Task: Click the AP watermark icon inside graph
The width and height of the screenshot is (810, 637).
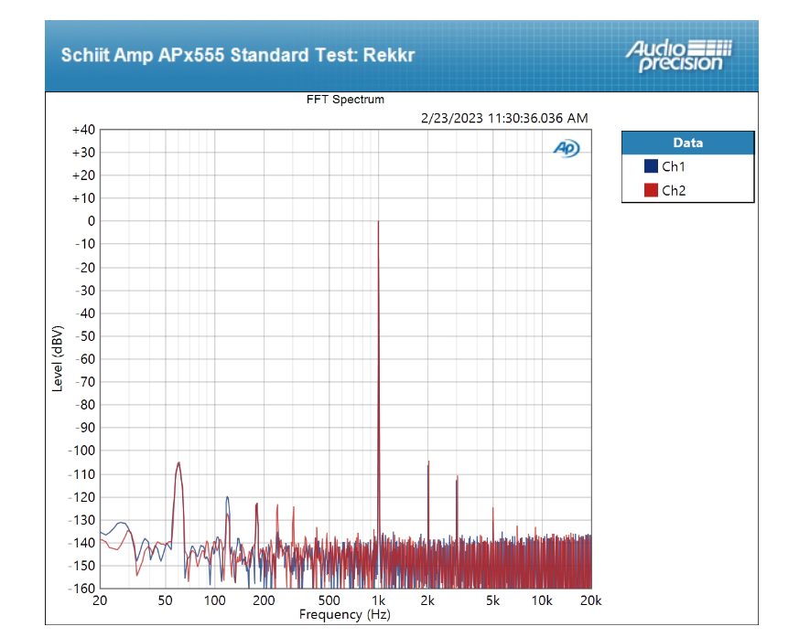Action: pos(567,149)
